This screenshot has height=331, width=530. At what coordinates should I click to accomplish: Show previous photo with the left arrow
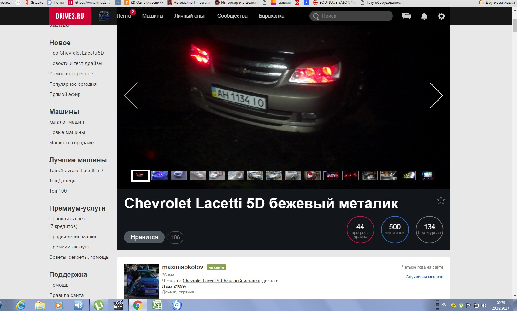tap(131, 96)
